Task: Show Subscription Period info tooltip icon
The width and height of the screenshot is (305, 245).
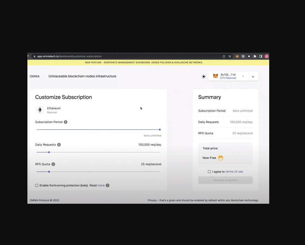Action: [x=65, y=122]
